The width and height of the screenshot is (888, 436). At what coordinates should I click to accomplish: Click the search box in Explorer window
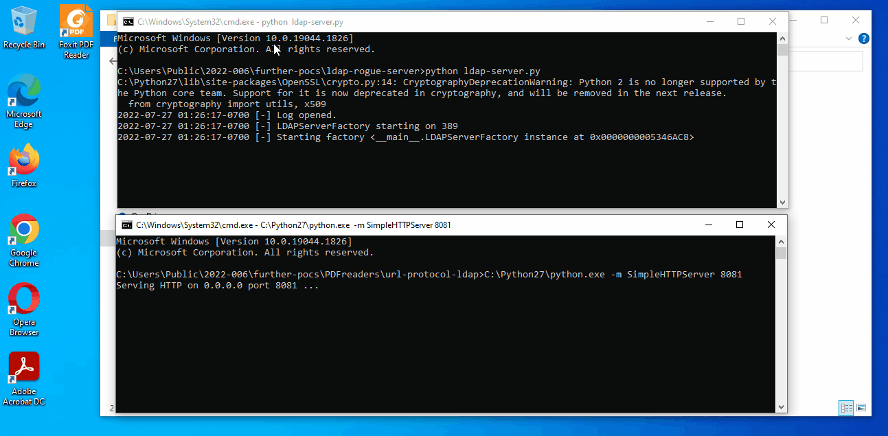tap(826, 61)
